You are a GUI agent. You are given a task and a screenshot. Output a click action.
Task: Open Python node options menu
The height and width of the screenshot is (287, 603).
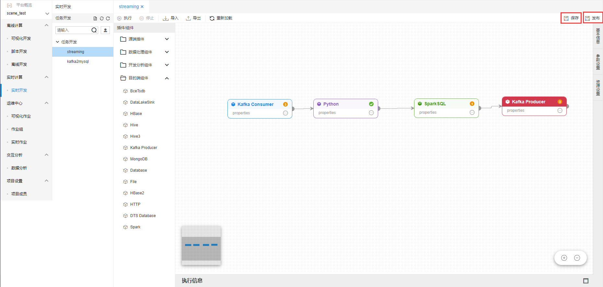371,113
